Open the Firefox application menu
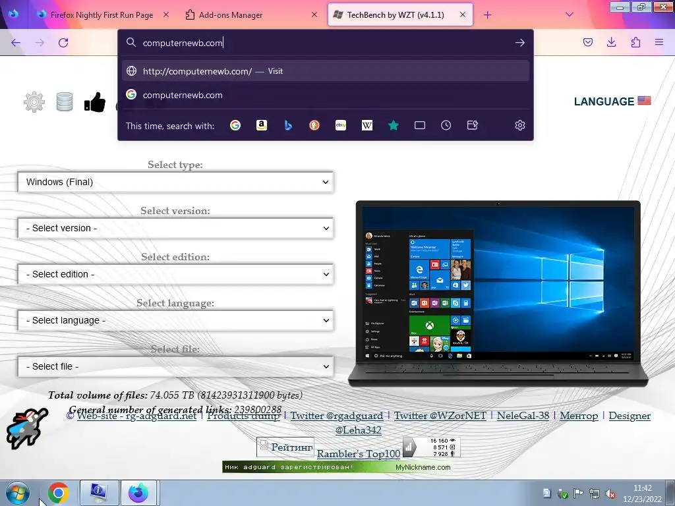675x506 pixels. 659,42
